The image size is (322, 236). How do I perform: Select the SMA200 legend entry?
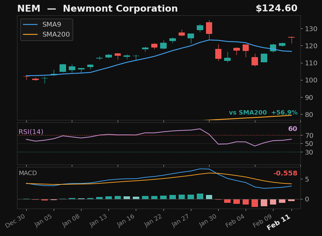click(47, 34)
